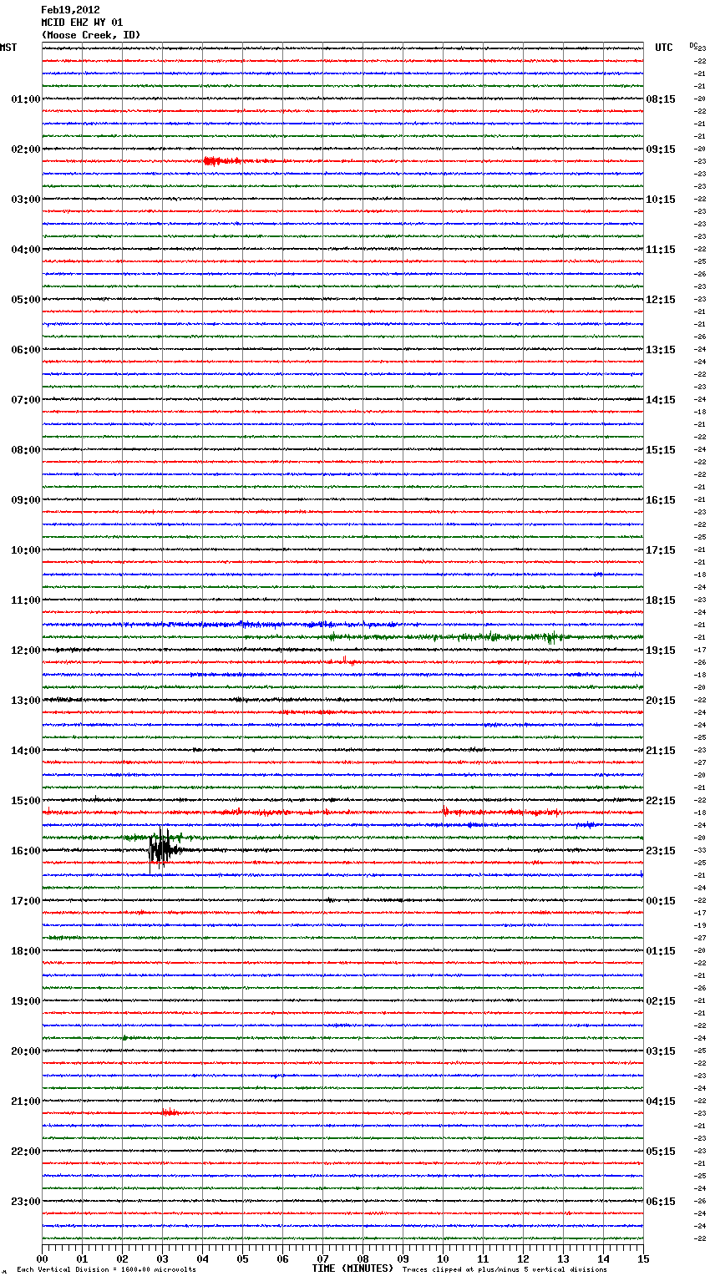710x1281 pixels.
Task: Click the date label Feb19,2012
Action: [70, 10]
